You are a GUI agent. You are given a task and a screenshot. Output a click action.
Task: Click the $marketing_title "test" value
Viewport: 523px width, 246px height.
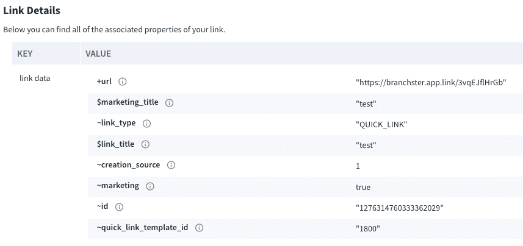coord(366,104)
